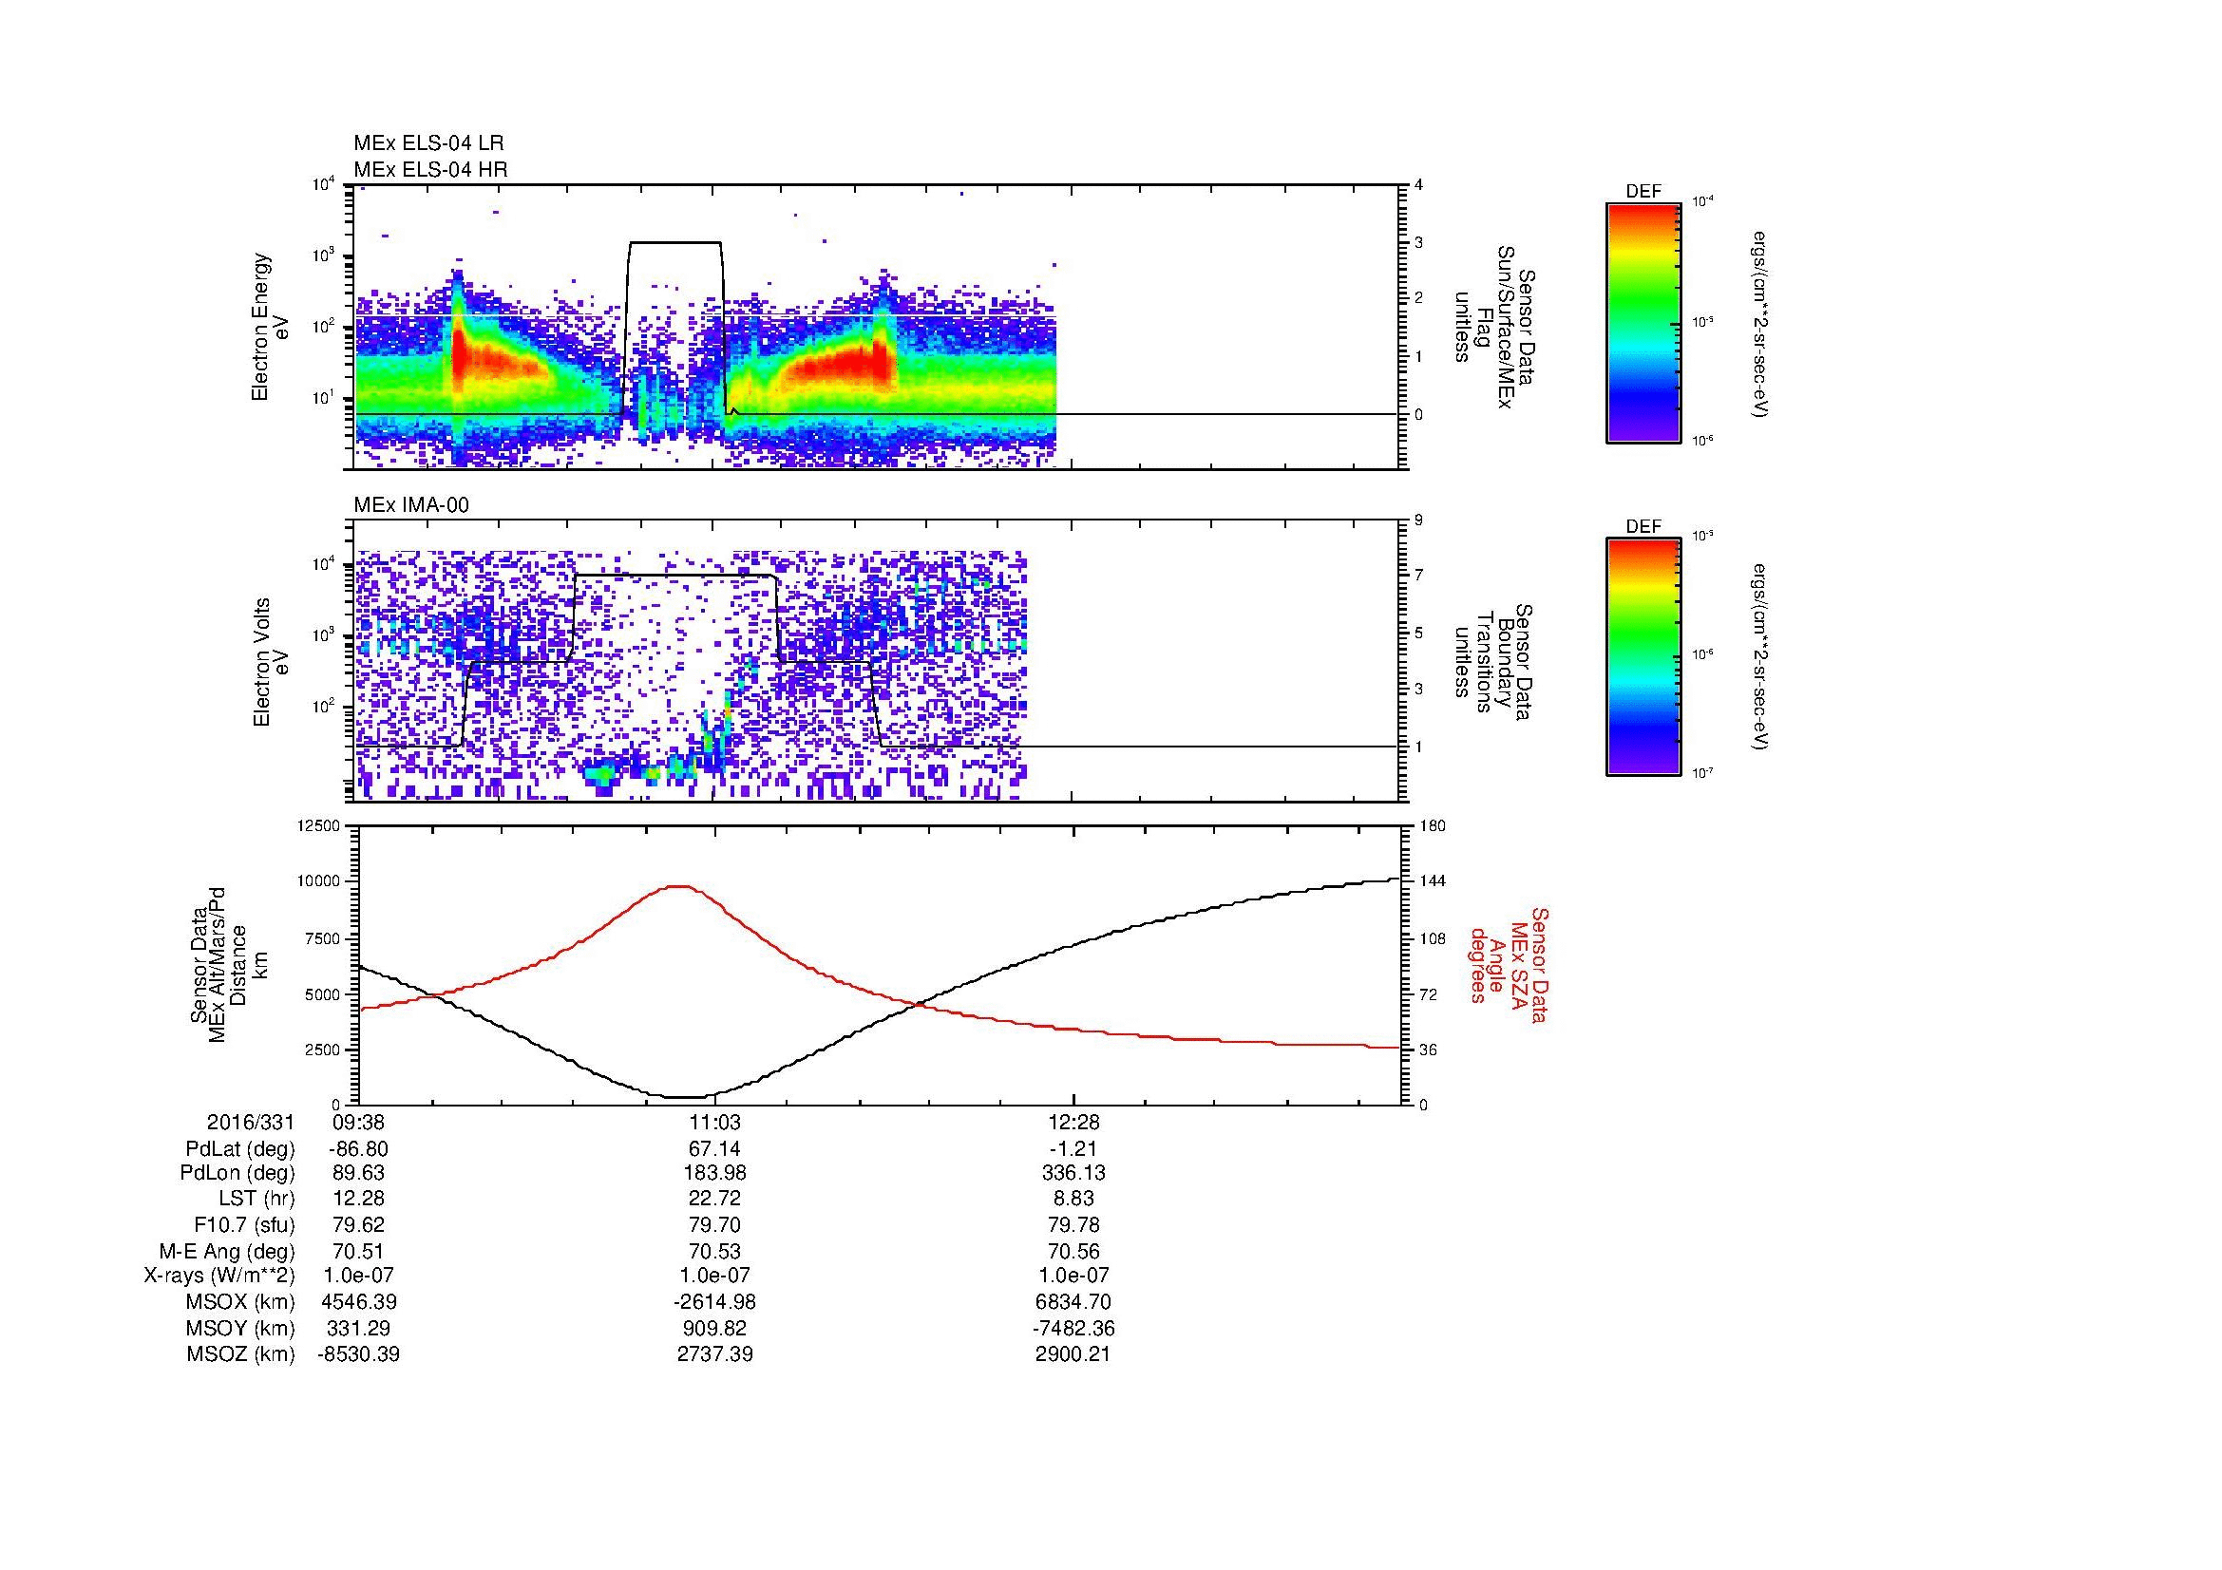Click the 'MSOX (km)' row label
Image resolution: width=2222 pixels, height=1570 pixels.
tap(241, 1302)
